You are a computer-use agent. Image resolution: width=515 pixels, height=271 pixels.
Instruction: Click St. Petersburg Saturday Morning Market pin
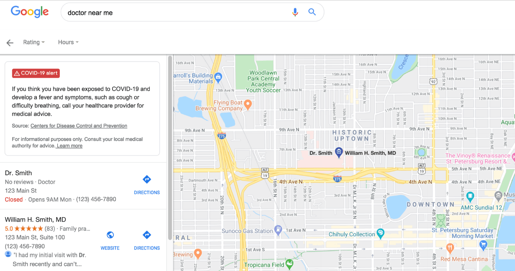pyautogui.click(x=483, y=244)
